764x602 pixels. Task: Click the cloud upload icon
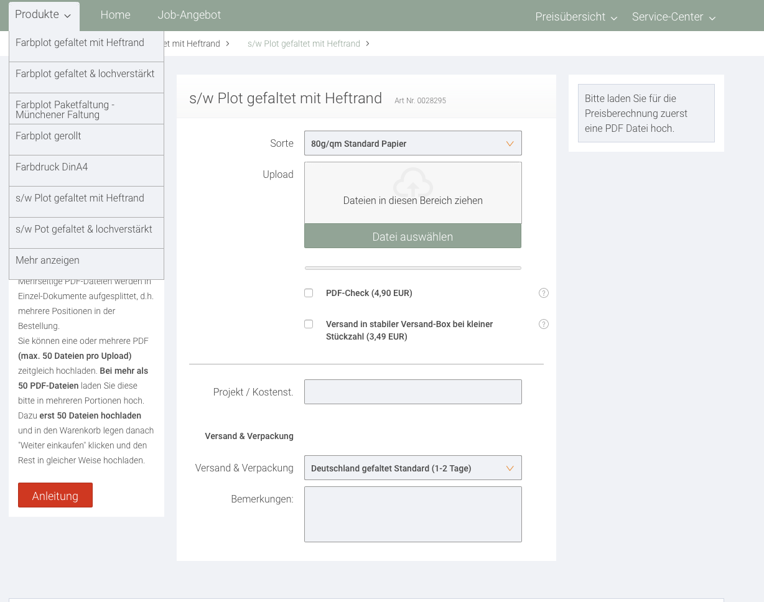(x=412, y=180)
